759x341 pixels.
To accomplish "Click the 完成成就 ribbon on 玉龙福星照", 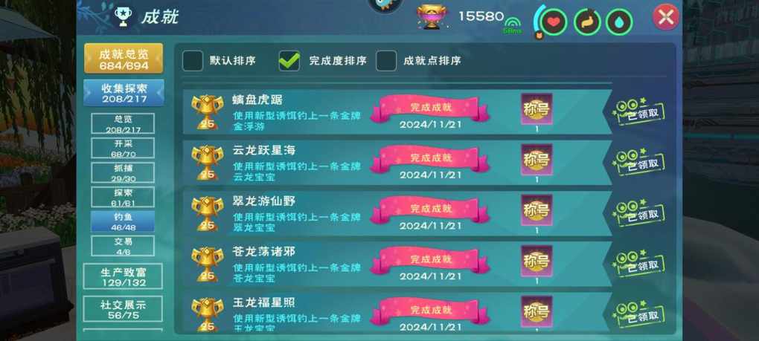I will coord(430,310).
